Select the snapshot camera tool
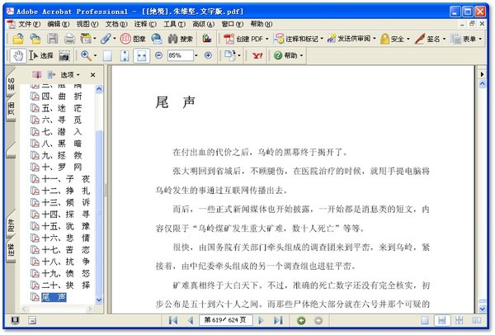 coord(64,56)
